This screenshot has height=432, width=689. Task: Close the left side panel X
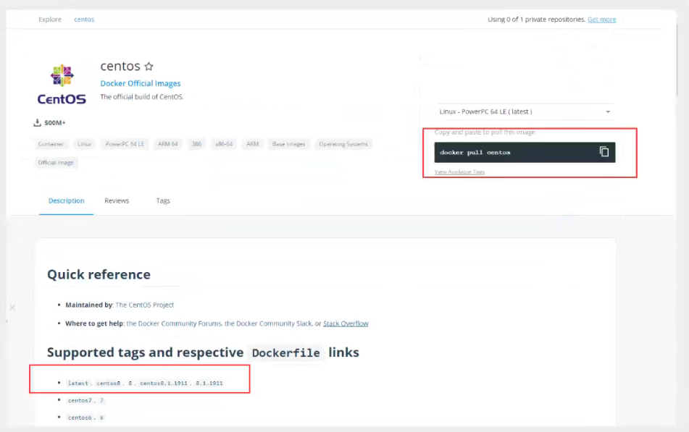pyautogui.click(x=12, y=308)
